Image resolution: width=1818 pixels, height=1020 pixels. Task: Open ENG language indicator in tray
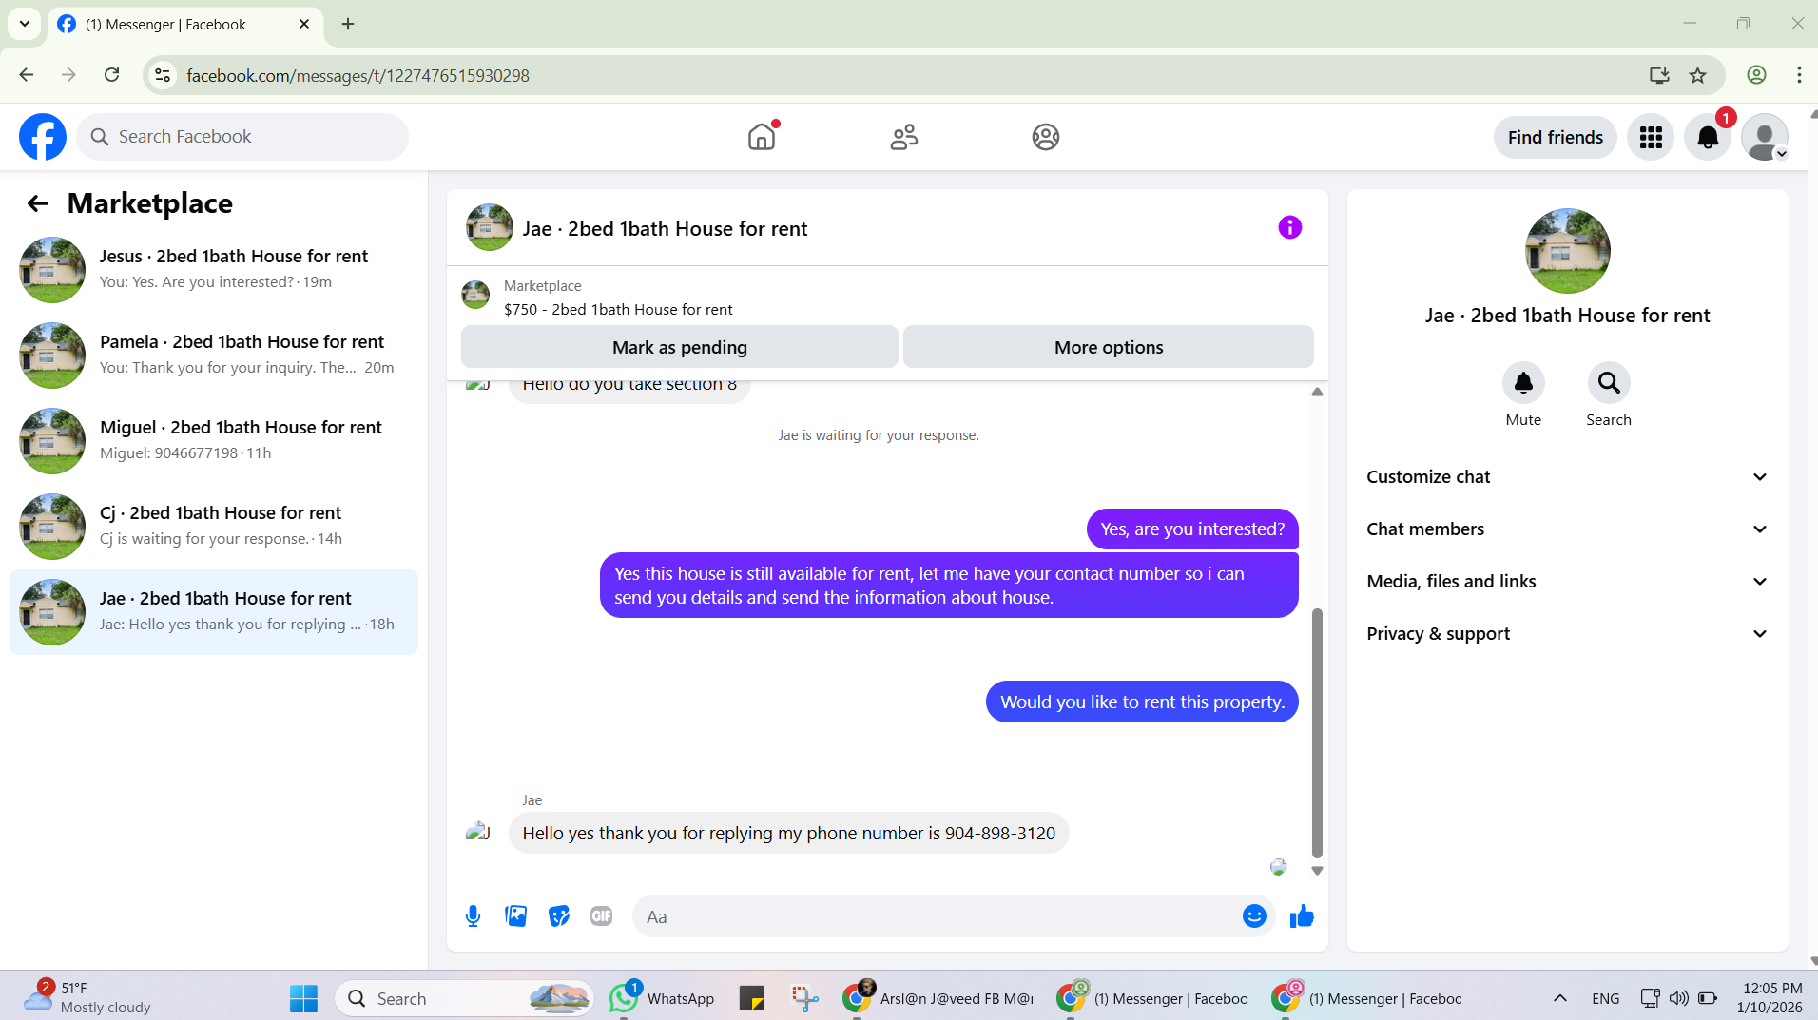coord(1605,998)
